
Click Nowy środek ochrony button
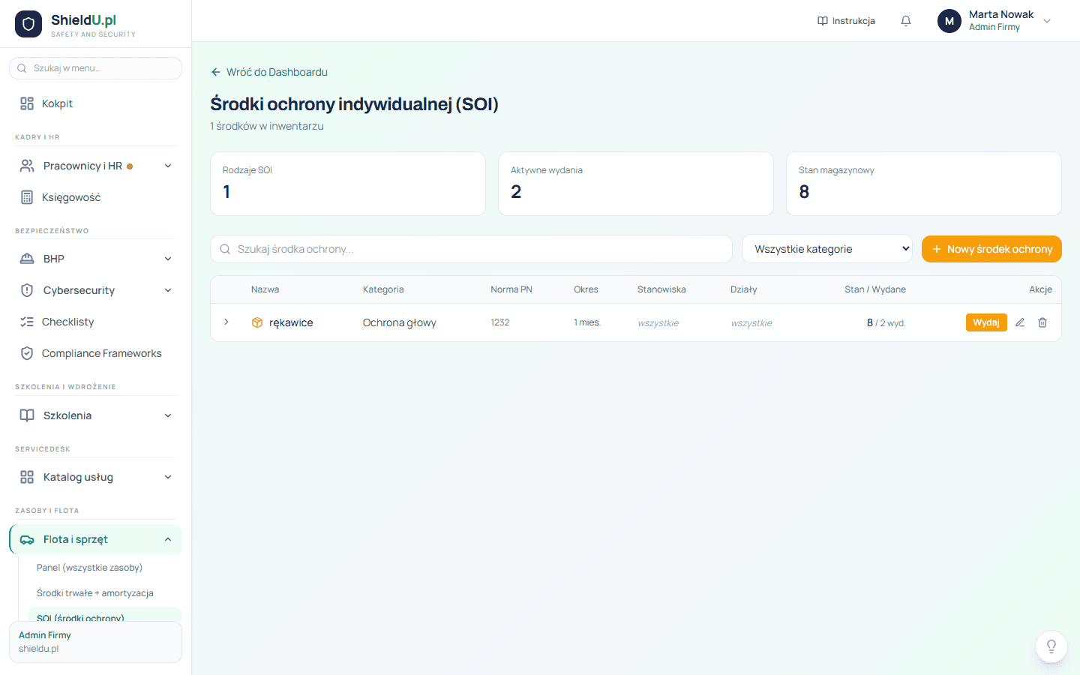(991, 249)
